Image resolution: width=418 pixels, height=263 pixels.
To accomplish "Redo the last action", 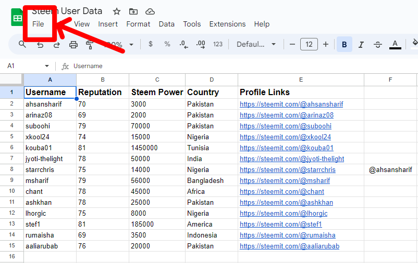I will click(56, 44).
